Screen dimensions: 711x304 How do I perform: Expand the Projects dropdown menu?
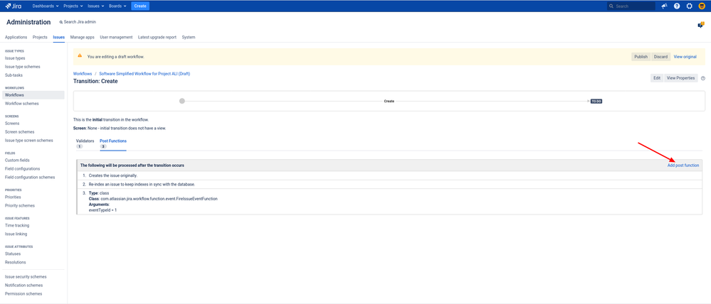[73, 6]
